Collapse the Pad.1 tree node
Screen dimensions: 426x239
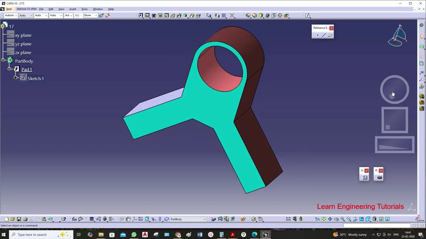(10, 69)
